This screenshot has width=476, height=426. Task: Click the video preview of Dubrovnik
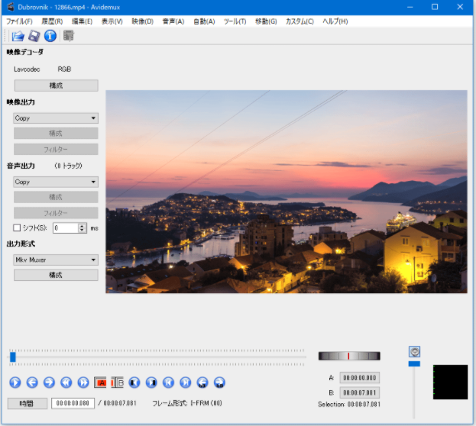pyautogui.click(x=287, y=192)
